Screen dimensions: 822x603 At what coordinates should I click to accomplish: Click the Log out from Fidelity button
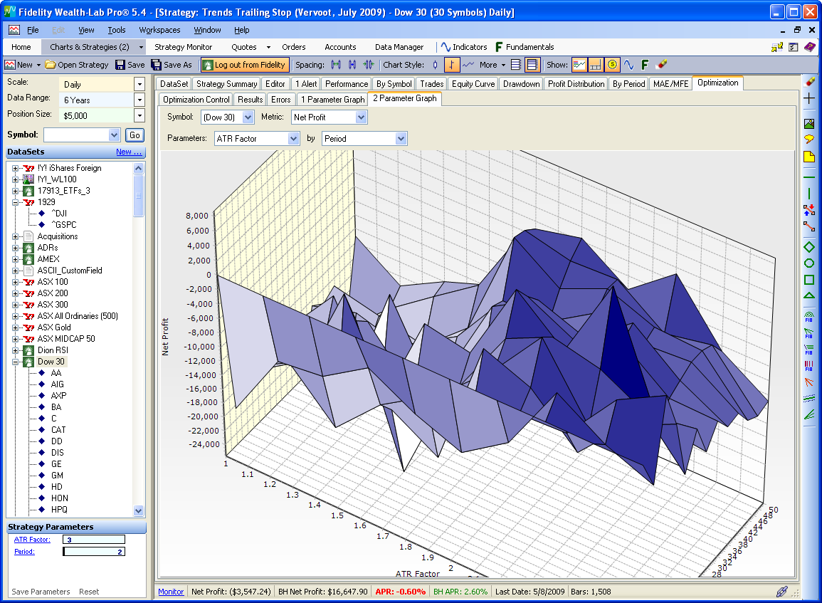click(245, 65)
